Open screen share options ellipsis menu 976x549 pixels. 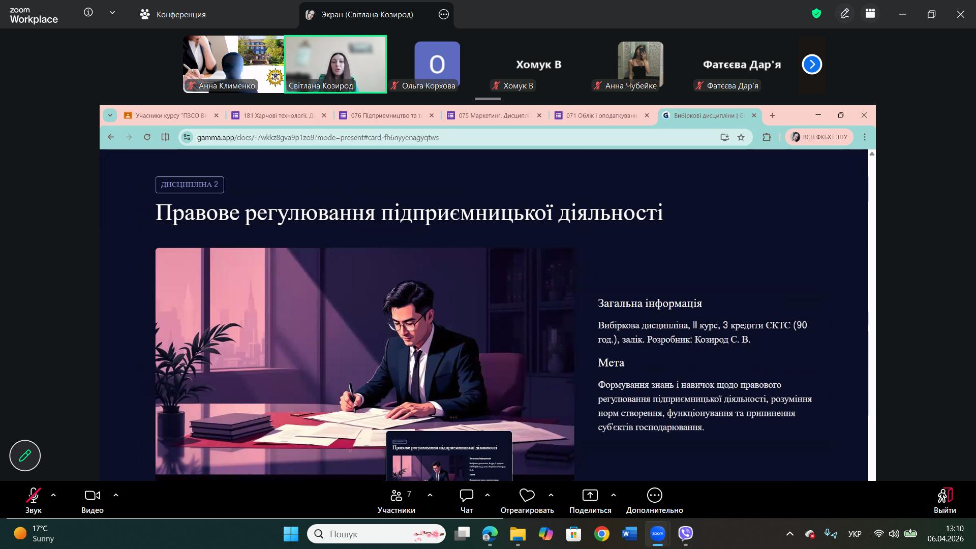pyautogui.click(x=444, y=14)
